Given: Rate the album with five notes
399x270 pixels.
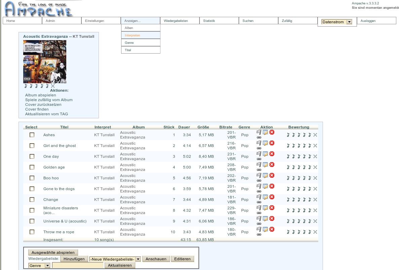Looking at the screenshot, I should pyautogui.click(x=47, y=86).
